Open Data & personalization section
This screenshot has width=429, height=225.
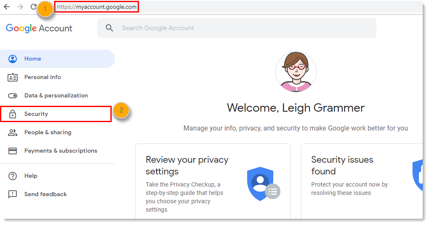coord(56,95)
